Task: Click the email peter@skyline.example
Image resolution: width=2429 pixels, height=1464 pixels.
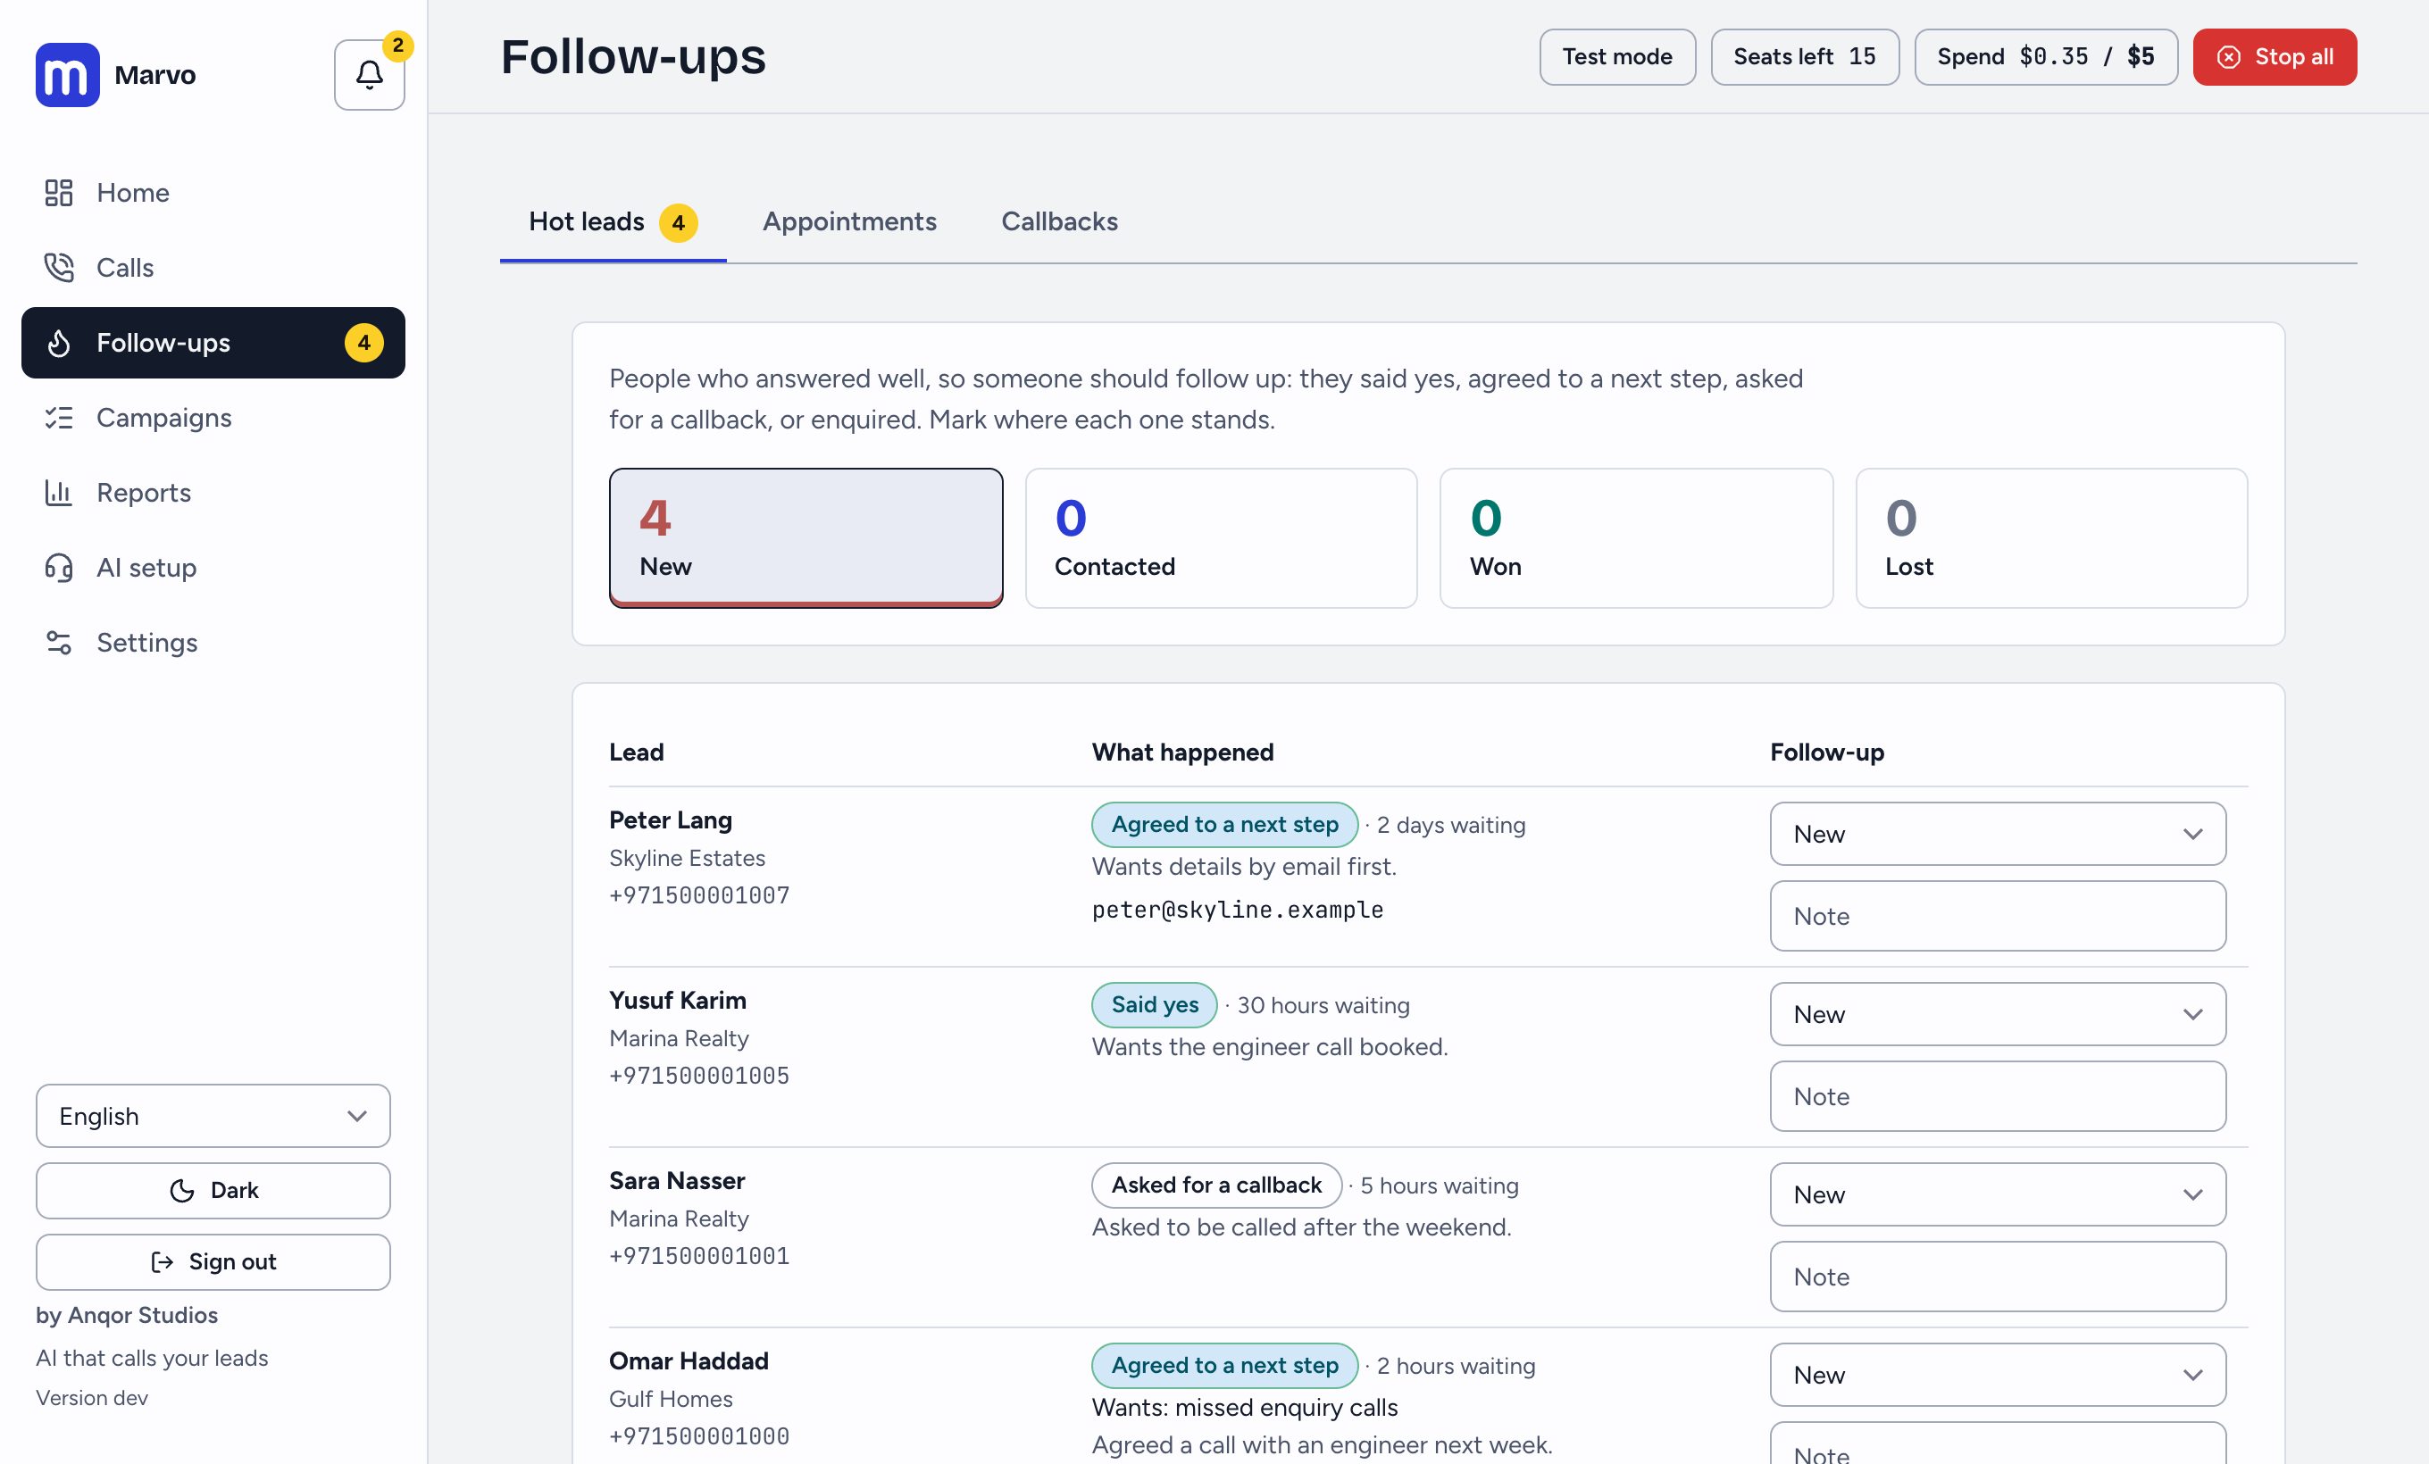Action: point(1237,910)
